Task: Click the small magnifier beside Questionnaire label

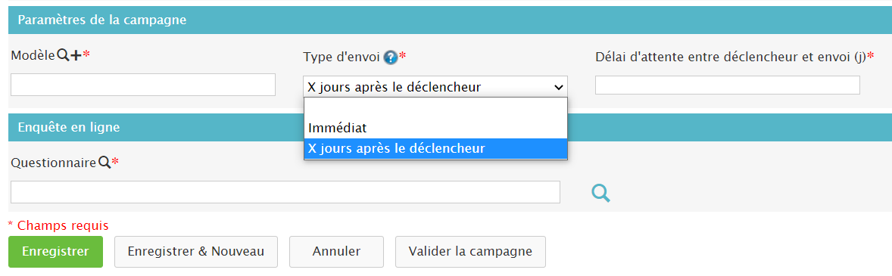Action: click(x=104, y=163)
